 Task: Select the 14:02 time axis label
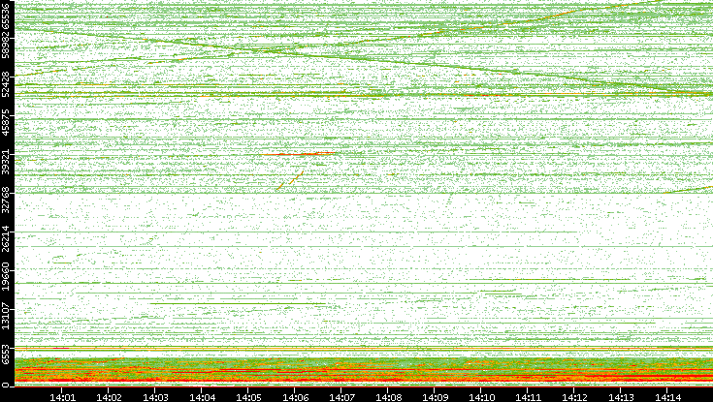[109, 397]
